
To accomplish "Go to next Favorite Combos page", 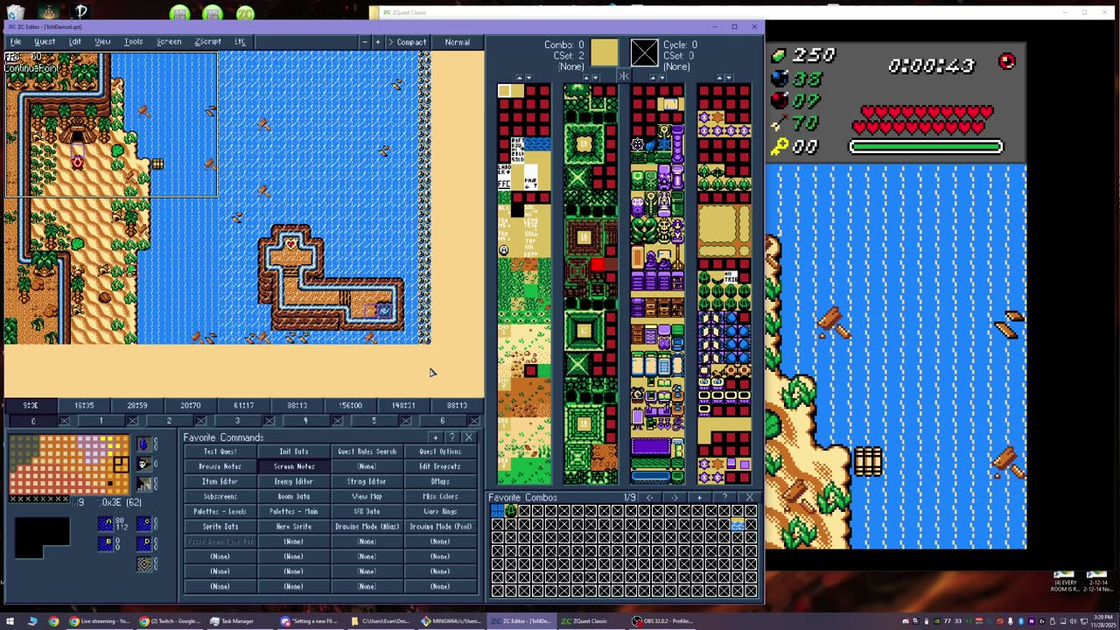I will tap(675, 498).
